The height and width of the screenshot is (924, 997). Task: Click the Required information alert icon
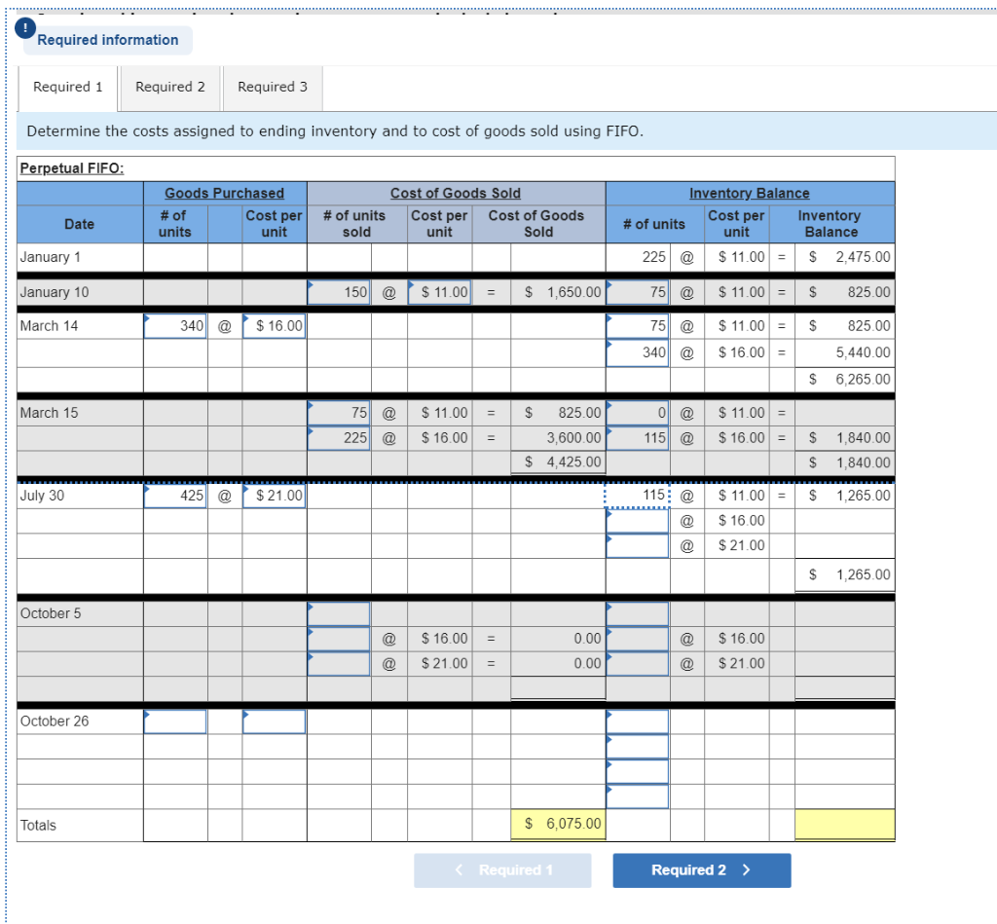pos(24,27)
